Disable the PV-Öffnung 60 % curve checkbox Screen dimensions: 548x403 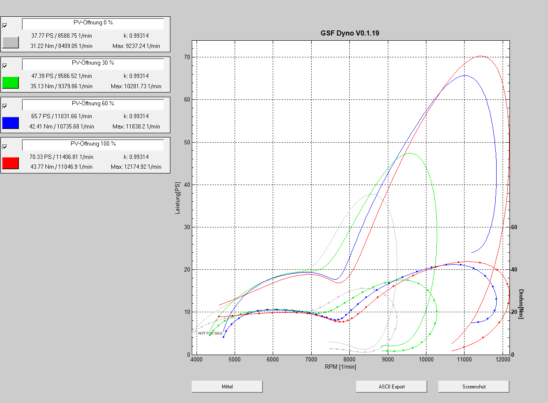(5, 106)
